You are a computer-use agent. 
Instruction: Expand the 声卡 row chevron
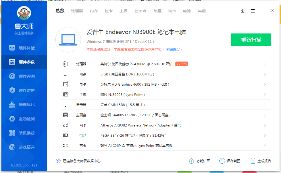265,146
